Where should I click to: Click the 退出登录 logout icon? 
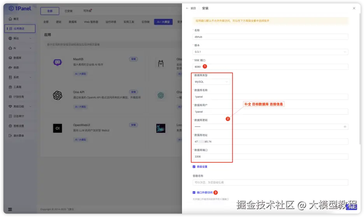click(10, 135)
